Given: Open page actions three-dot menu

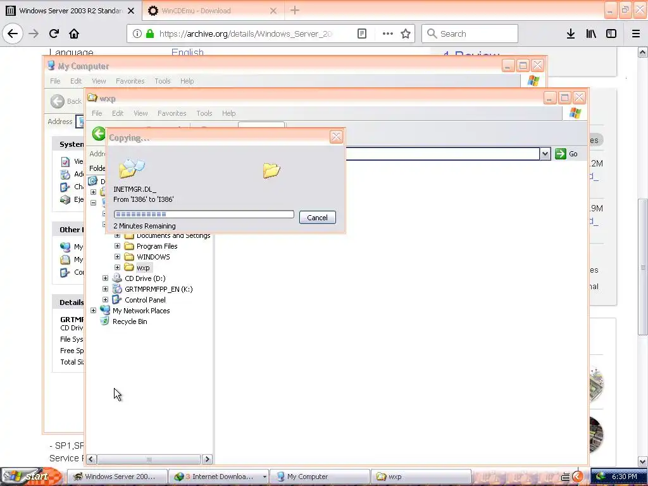Looking at the screenshot, I should (x=388, y=34).
